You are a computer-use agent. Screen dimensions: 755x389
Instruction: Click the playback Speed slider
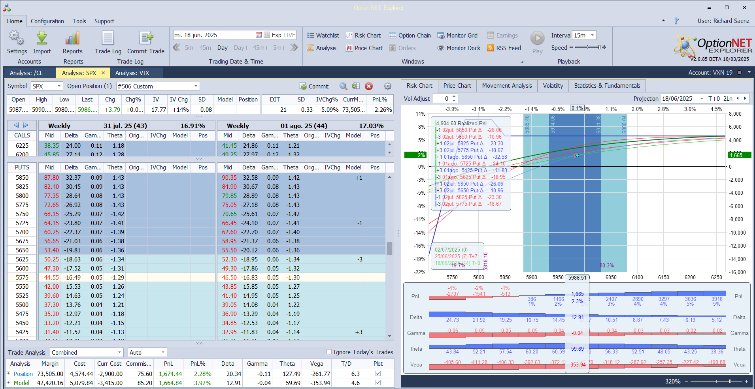587,47
